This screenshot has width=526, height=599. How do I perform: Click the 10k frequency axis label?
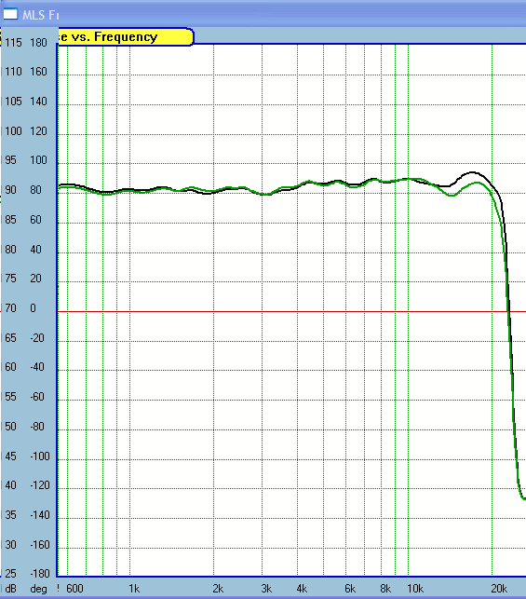point(415,589)
